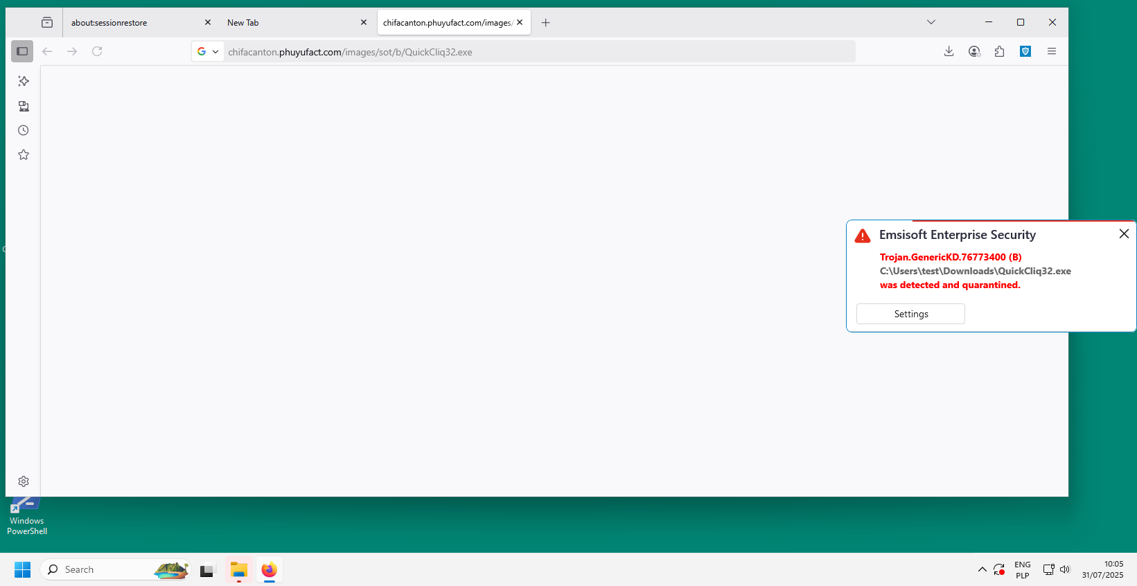Viewport: 1137px width, 586px height.
Task: Open the Bookmarks star in sidebar
Action: tap(24, 154)
